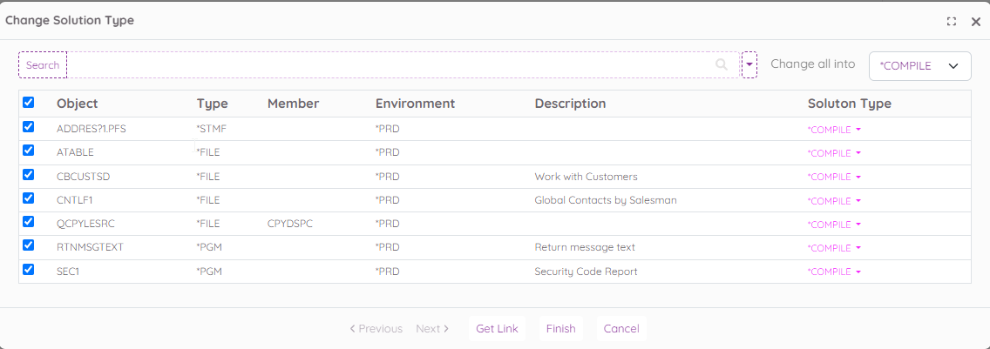Open the Change all into combo box

click(919, 66)
